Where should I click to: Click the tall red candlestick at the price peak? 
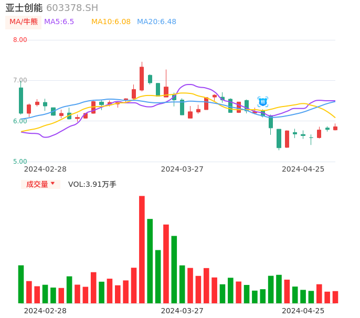tap(142, 78)
